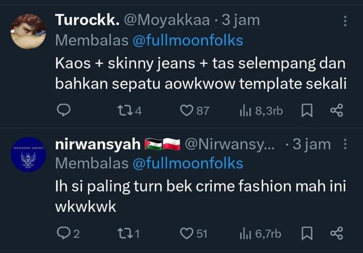The height and width of the screenshot is (253, 363).
Task: Open more options for Turockk's tweet
Action: pos(345,21)
